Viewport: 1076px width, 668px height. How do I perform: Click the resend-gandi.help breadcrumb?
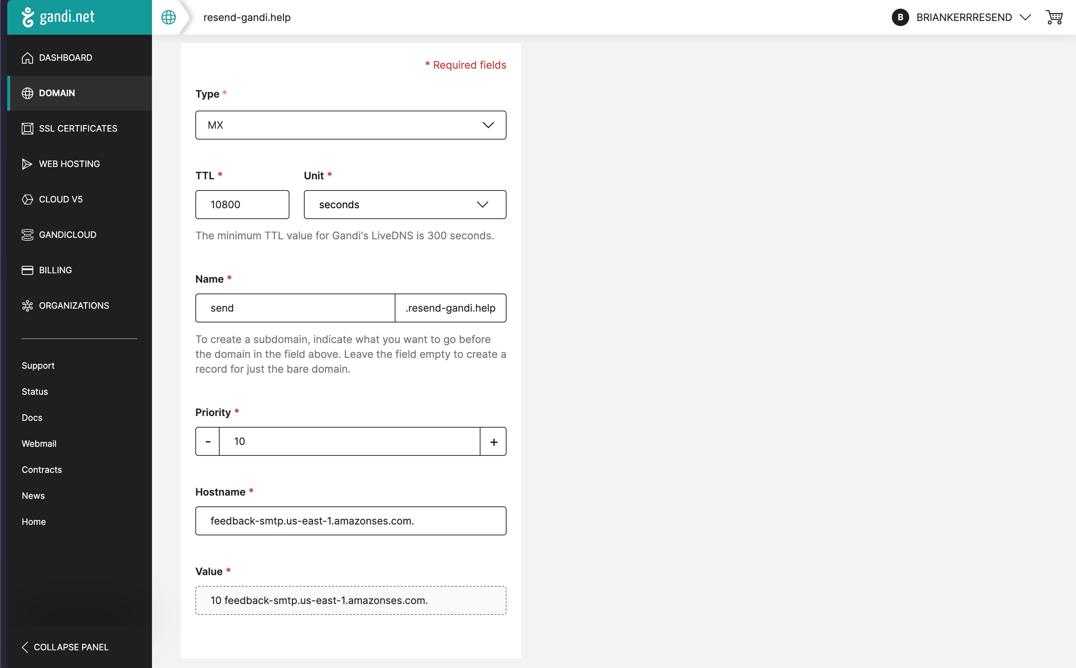click(247, 17)
